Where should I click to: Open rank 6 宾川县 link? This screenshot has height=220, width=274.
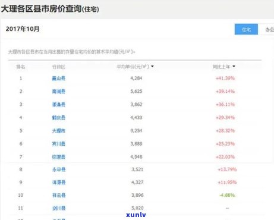tap(59, 144)
